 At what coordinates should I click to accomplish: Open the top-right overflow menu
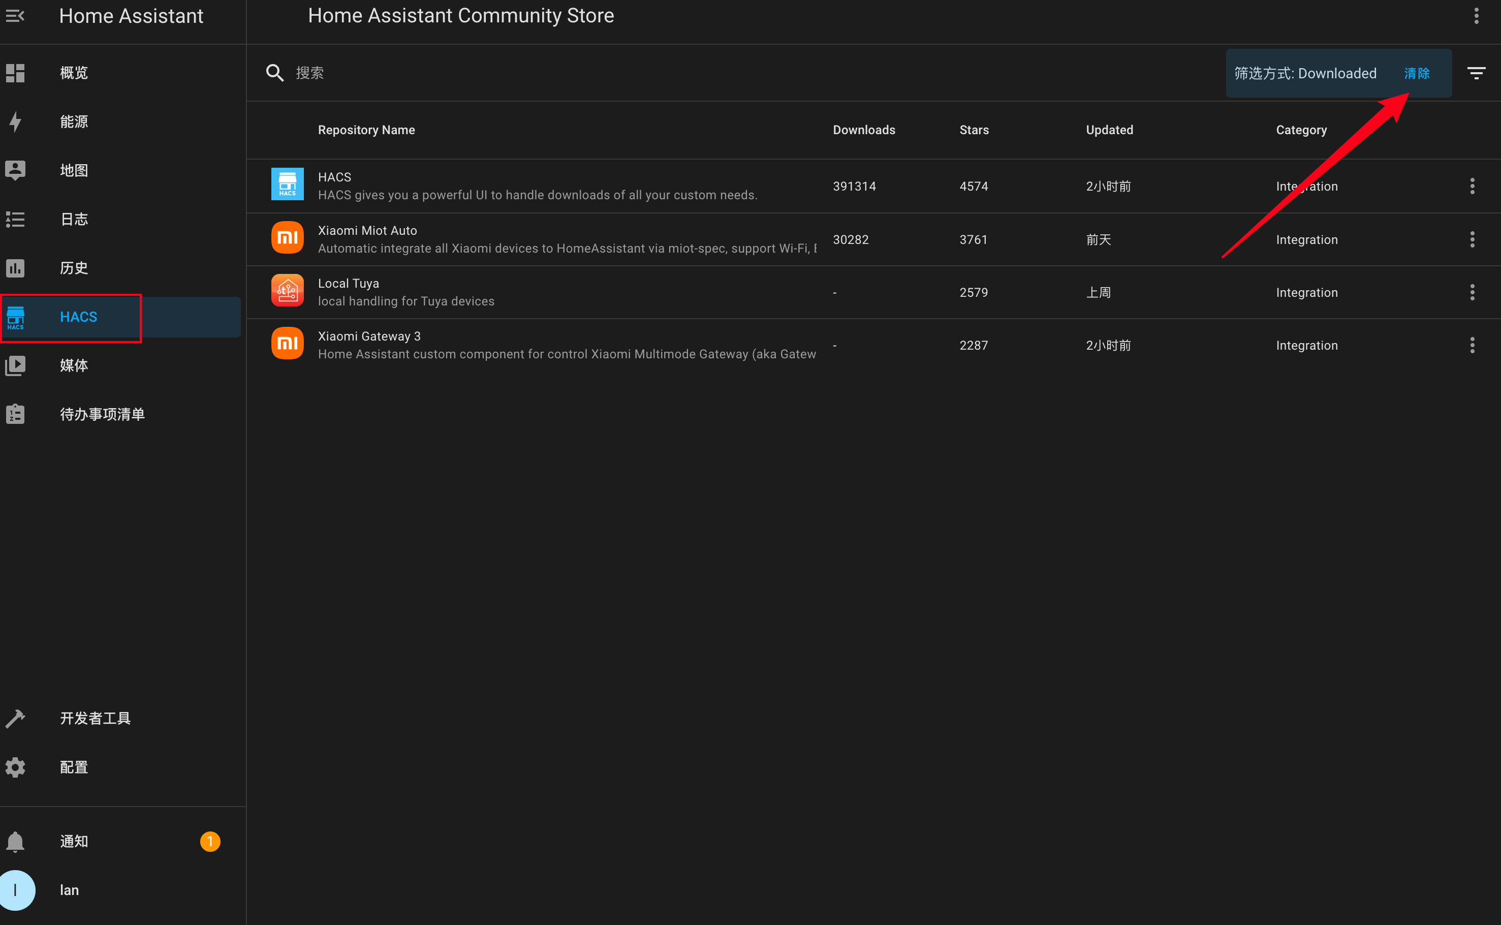(1477, 16)
